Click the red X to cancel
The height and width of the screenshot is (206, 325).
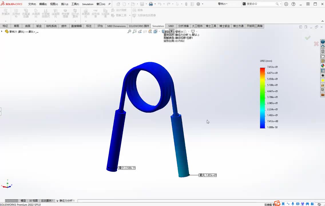316,44
